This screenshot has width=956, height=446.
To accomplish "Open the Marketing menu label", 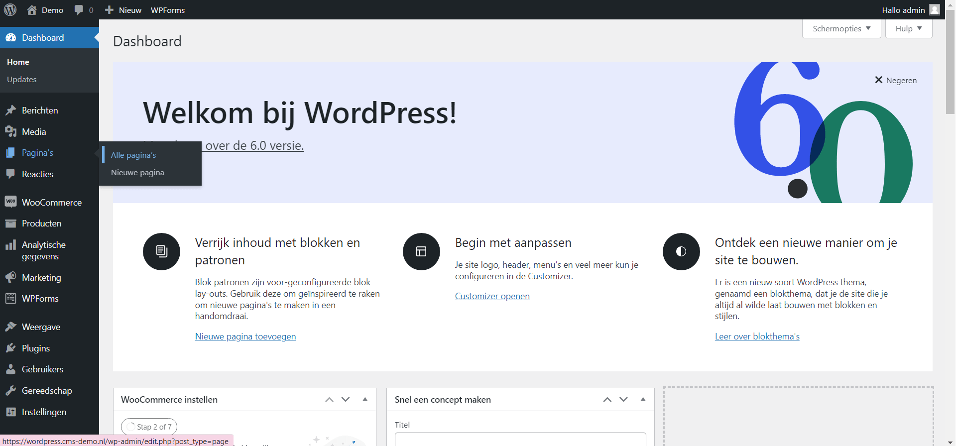I will tap(41, 278).
